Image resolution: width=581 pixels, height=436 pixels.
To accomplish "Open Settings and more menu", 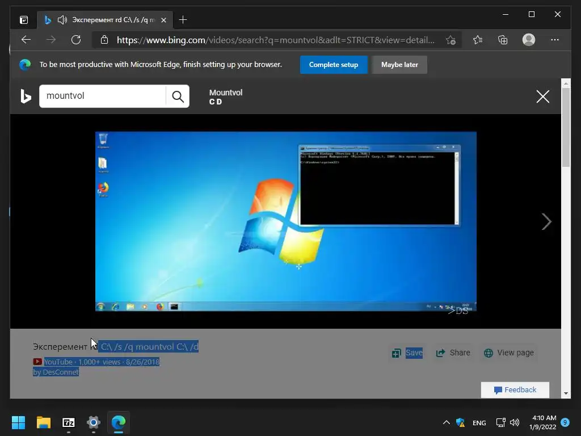I will click(x=555, y=40).
